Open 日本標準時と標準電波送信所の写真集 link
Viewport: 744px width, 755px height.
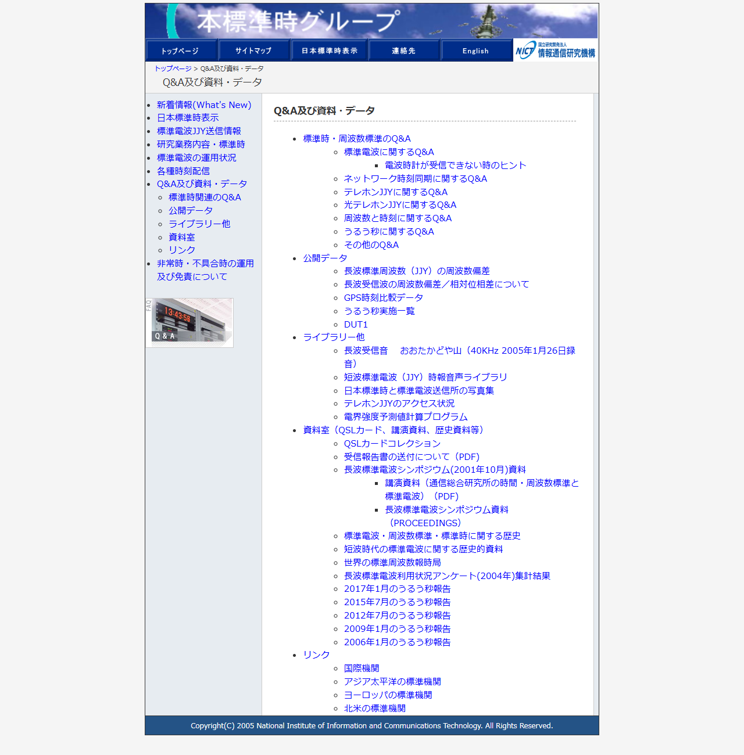pyautogui.click(x=419, y=391)
